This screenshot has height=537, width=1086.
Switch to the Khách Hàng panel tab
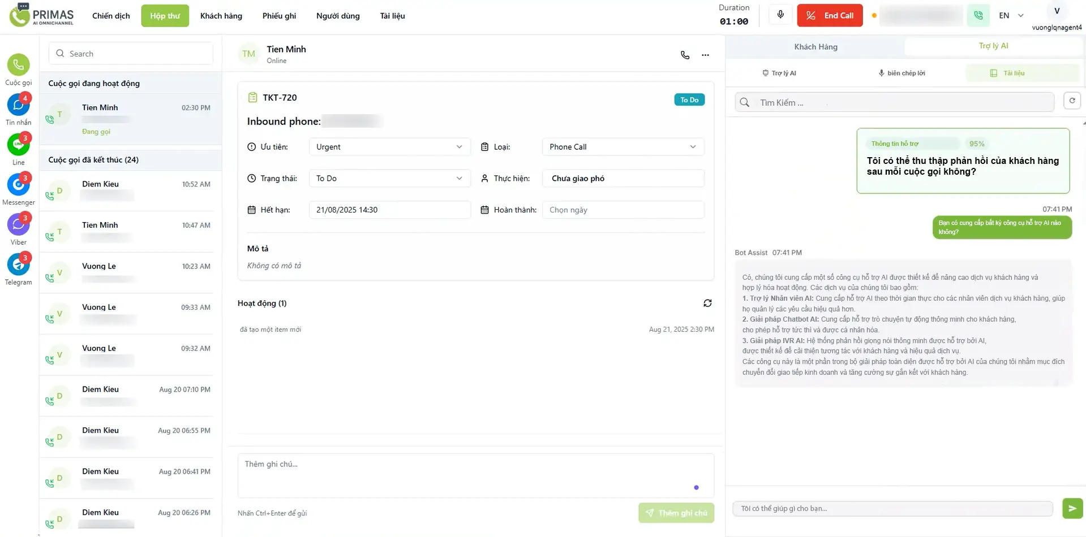pyautogui.click(x=815, y=47)
